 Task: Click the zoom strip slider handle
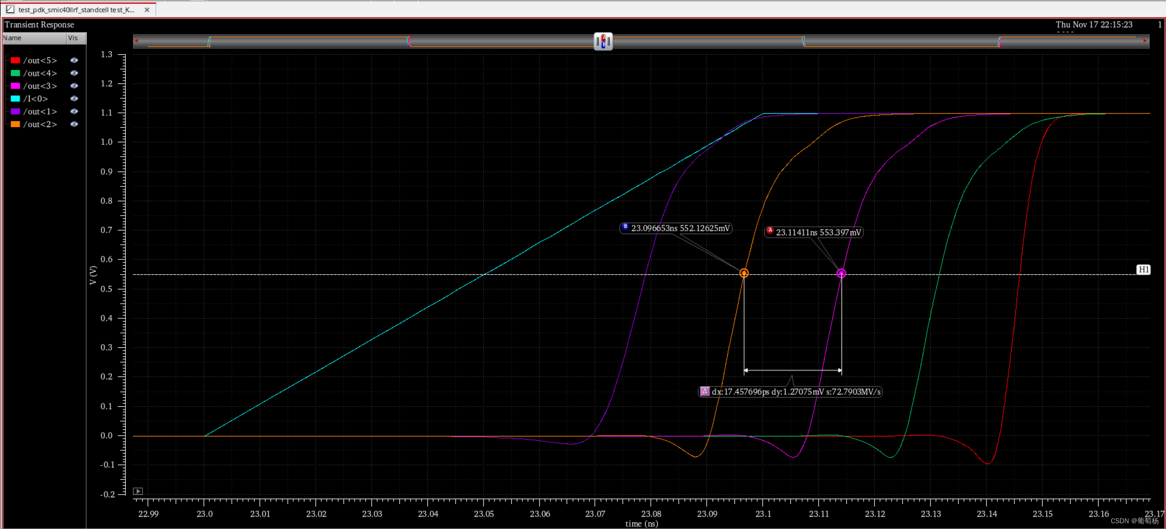(x=603, y=41)
